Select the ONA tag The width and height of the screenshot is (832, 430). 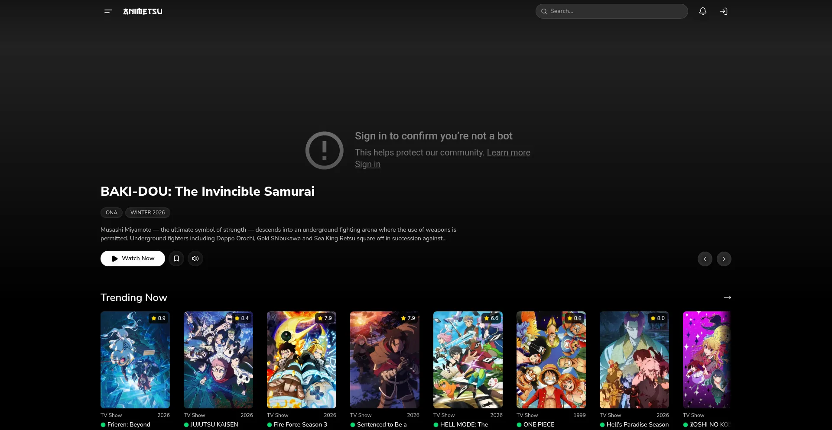[x=111, y=213]
